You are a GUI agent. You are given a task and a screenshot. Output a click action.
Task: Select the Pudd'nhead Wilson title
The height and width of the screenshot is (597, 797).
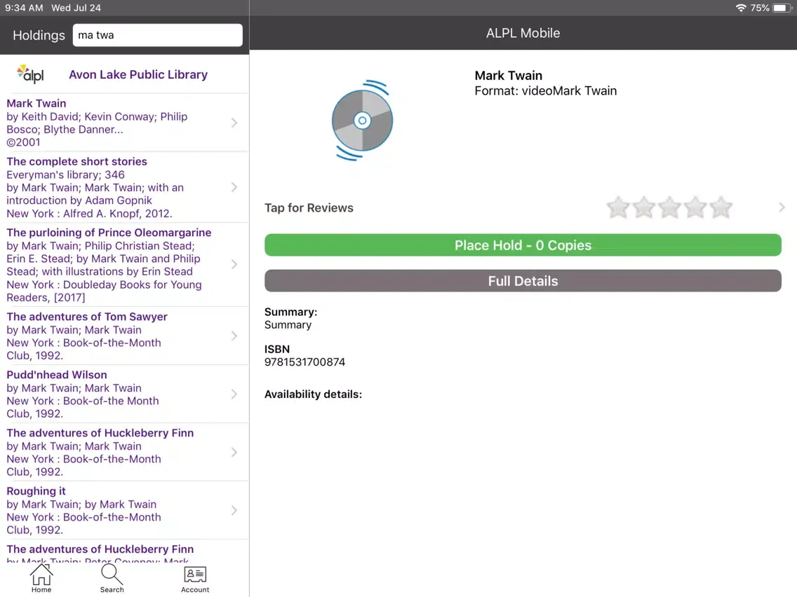pyautogui.click(x=56, y=375)
